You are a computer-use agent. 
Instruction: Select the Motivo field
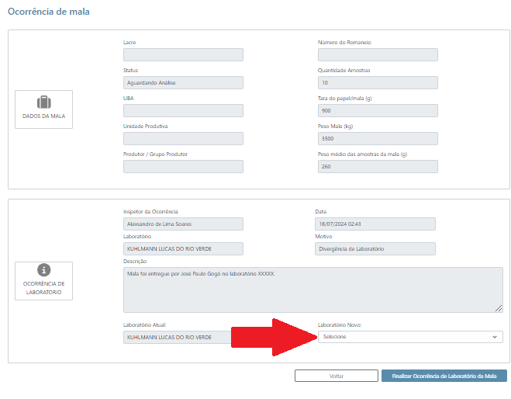375,249
